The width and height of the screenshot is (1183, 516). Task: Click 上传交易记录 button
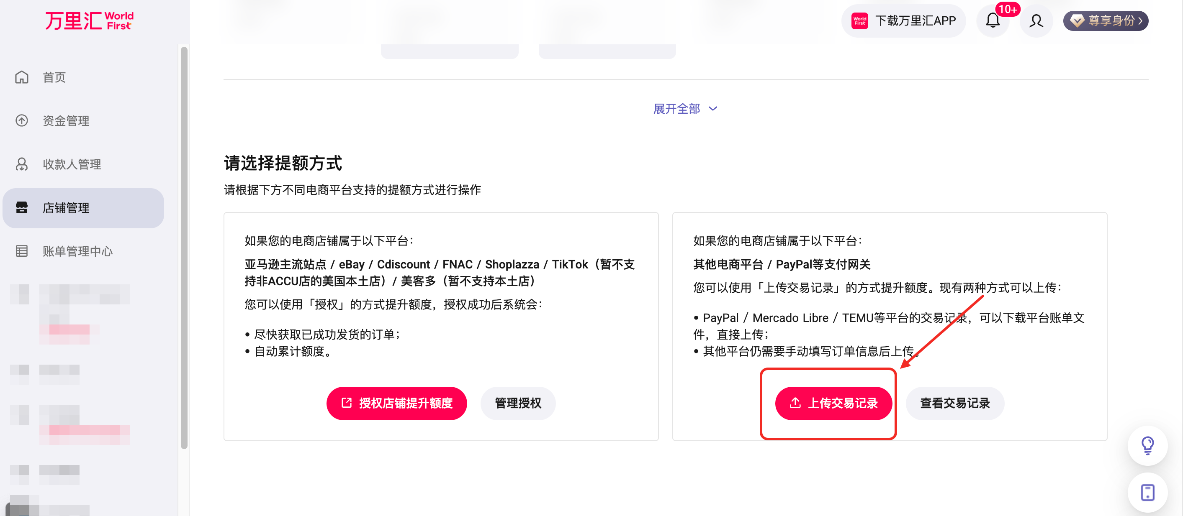tap(833, 403)
